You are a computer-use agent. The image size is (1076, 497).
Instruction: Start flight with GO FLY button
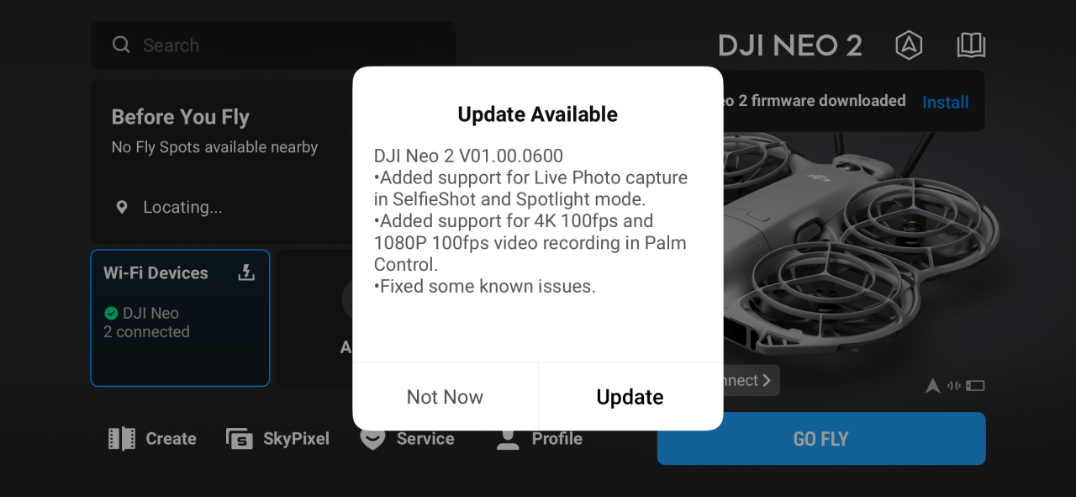[x=821, y=438]
